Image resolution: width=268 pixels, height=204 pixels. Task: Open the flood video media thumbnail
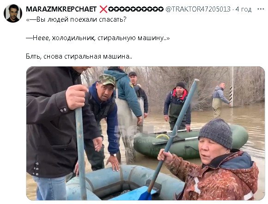[145, 133]
